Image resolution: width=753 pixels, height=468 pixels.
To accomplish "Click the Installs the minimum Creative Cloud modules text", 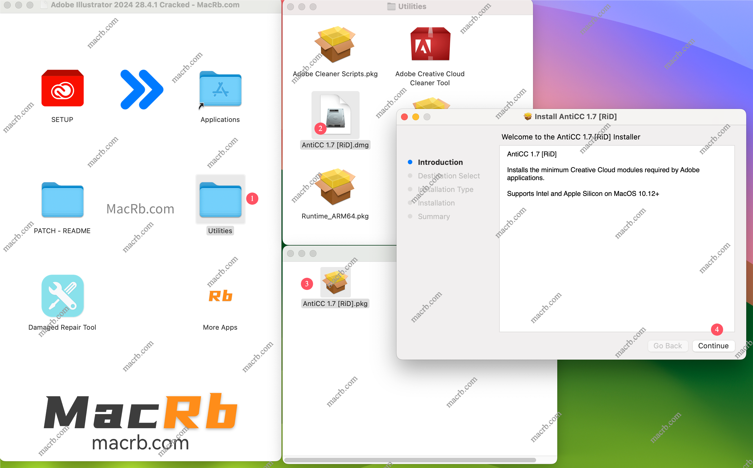I will [x=603, y=174].
